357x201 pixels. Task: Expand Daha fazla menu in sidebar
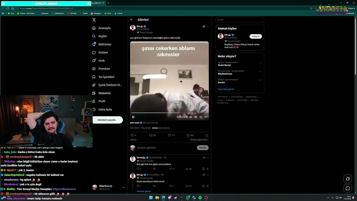102,109
